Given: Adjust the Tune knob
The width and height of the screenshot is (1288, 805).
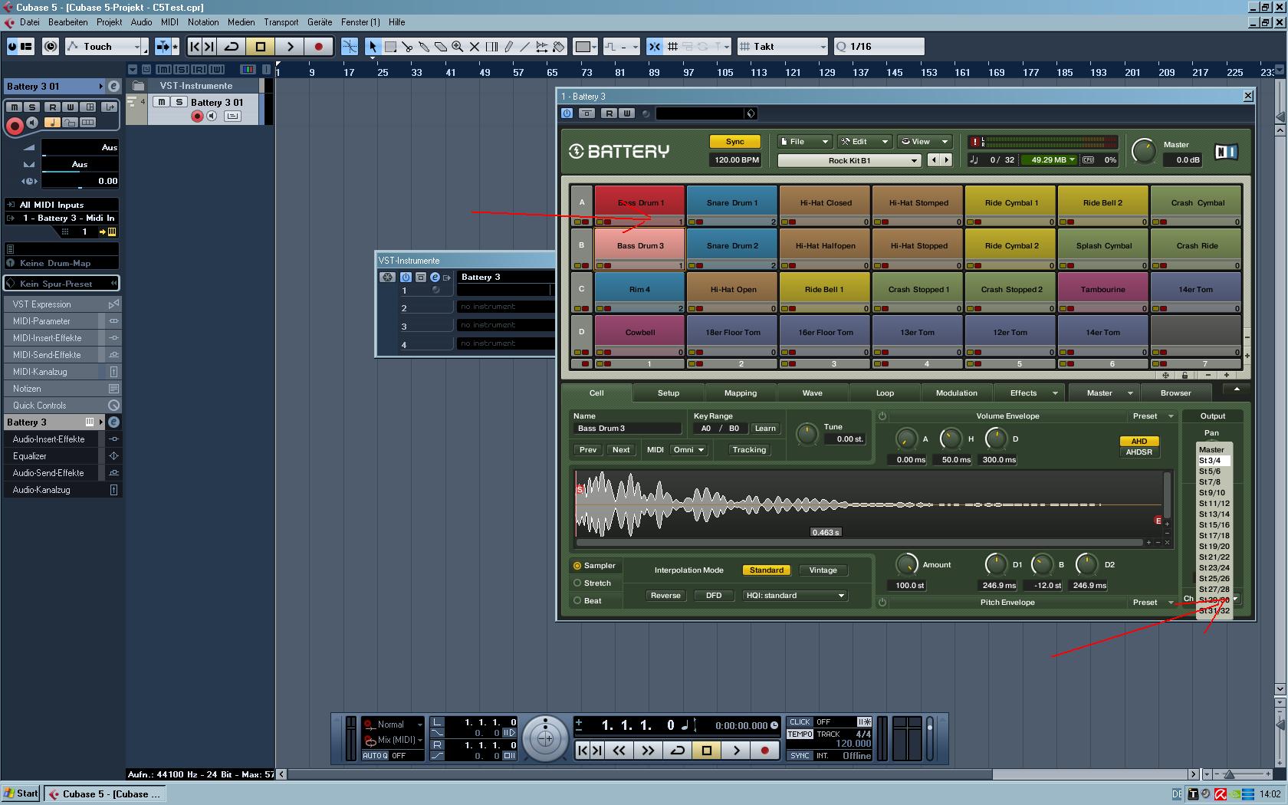Looking at the screenshot, I should [x=807, y=434].
